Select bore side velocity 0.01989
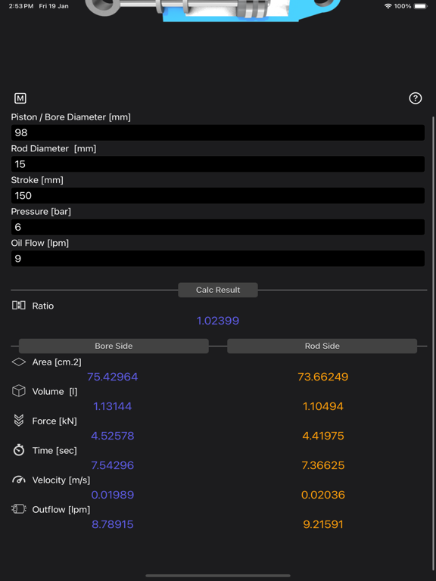This screenshot has height=581, width=436. pyautogui.click(x=113, y=495)
